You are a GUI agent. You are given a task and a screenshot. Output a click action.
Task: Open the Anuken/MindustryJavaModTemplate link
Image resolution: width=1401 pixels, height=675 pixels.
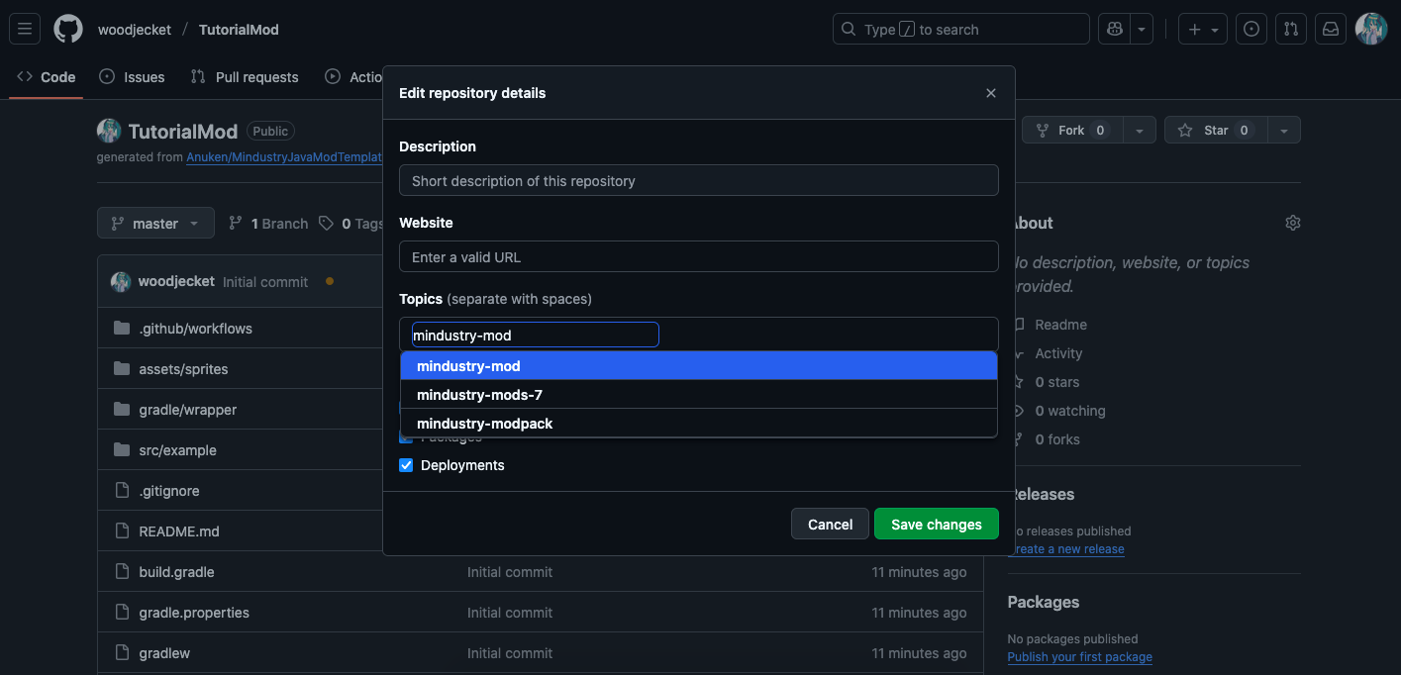[x=284, y=156]
